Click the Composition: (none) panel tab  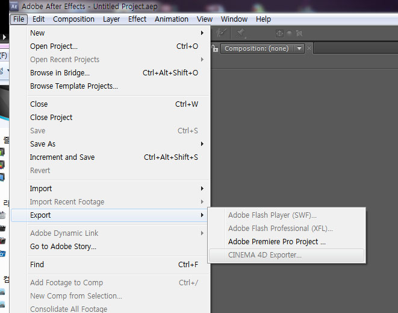pos(257,48)
